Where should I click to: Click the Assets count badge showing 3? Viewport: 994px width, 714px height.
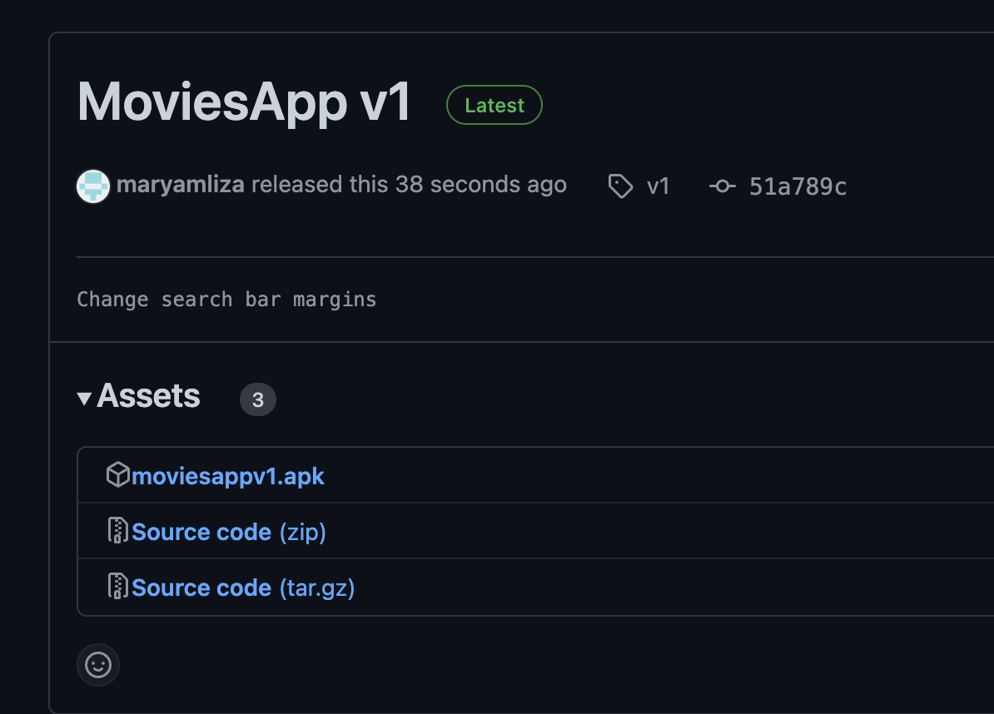(258, 399)
